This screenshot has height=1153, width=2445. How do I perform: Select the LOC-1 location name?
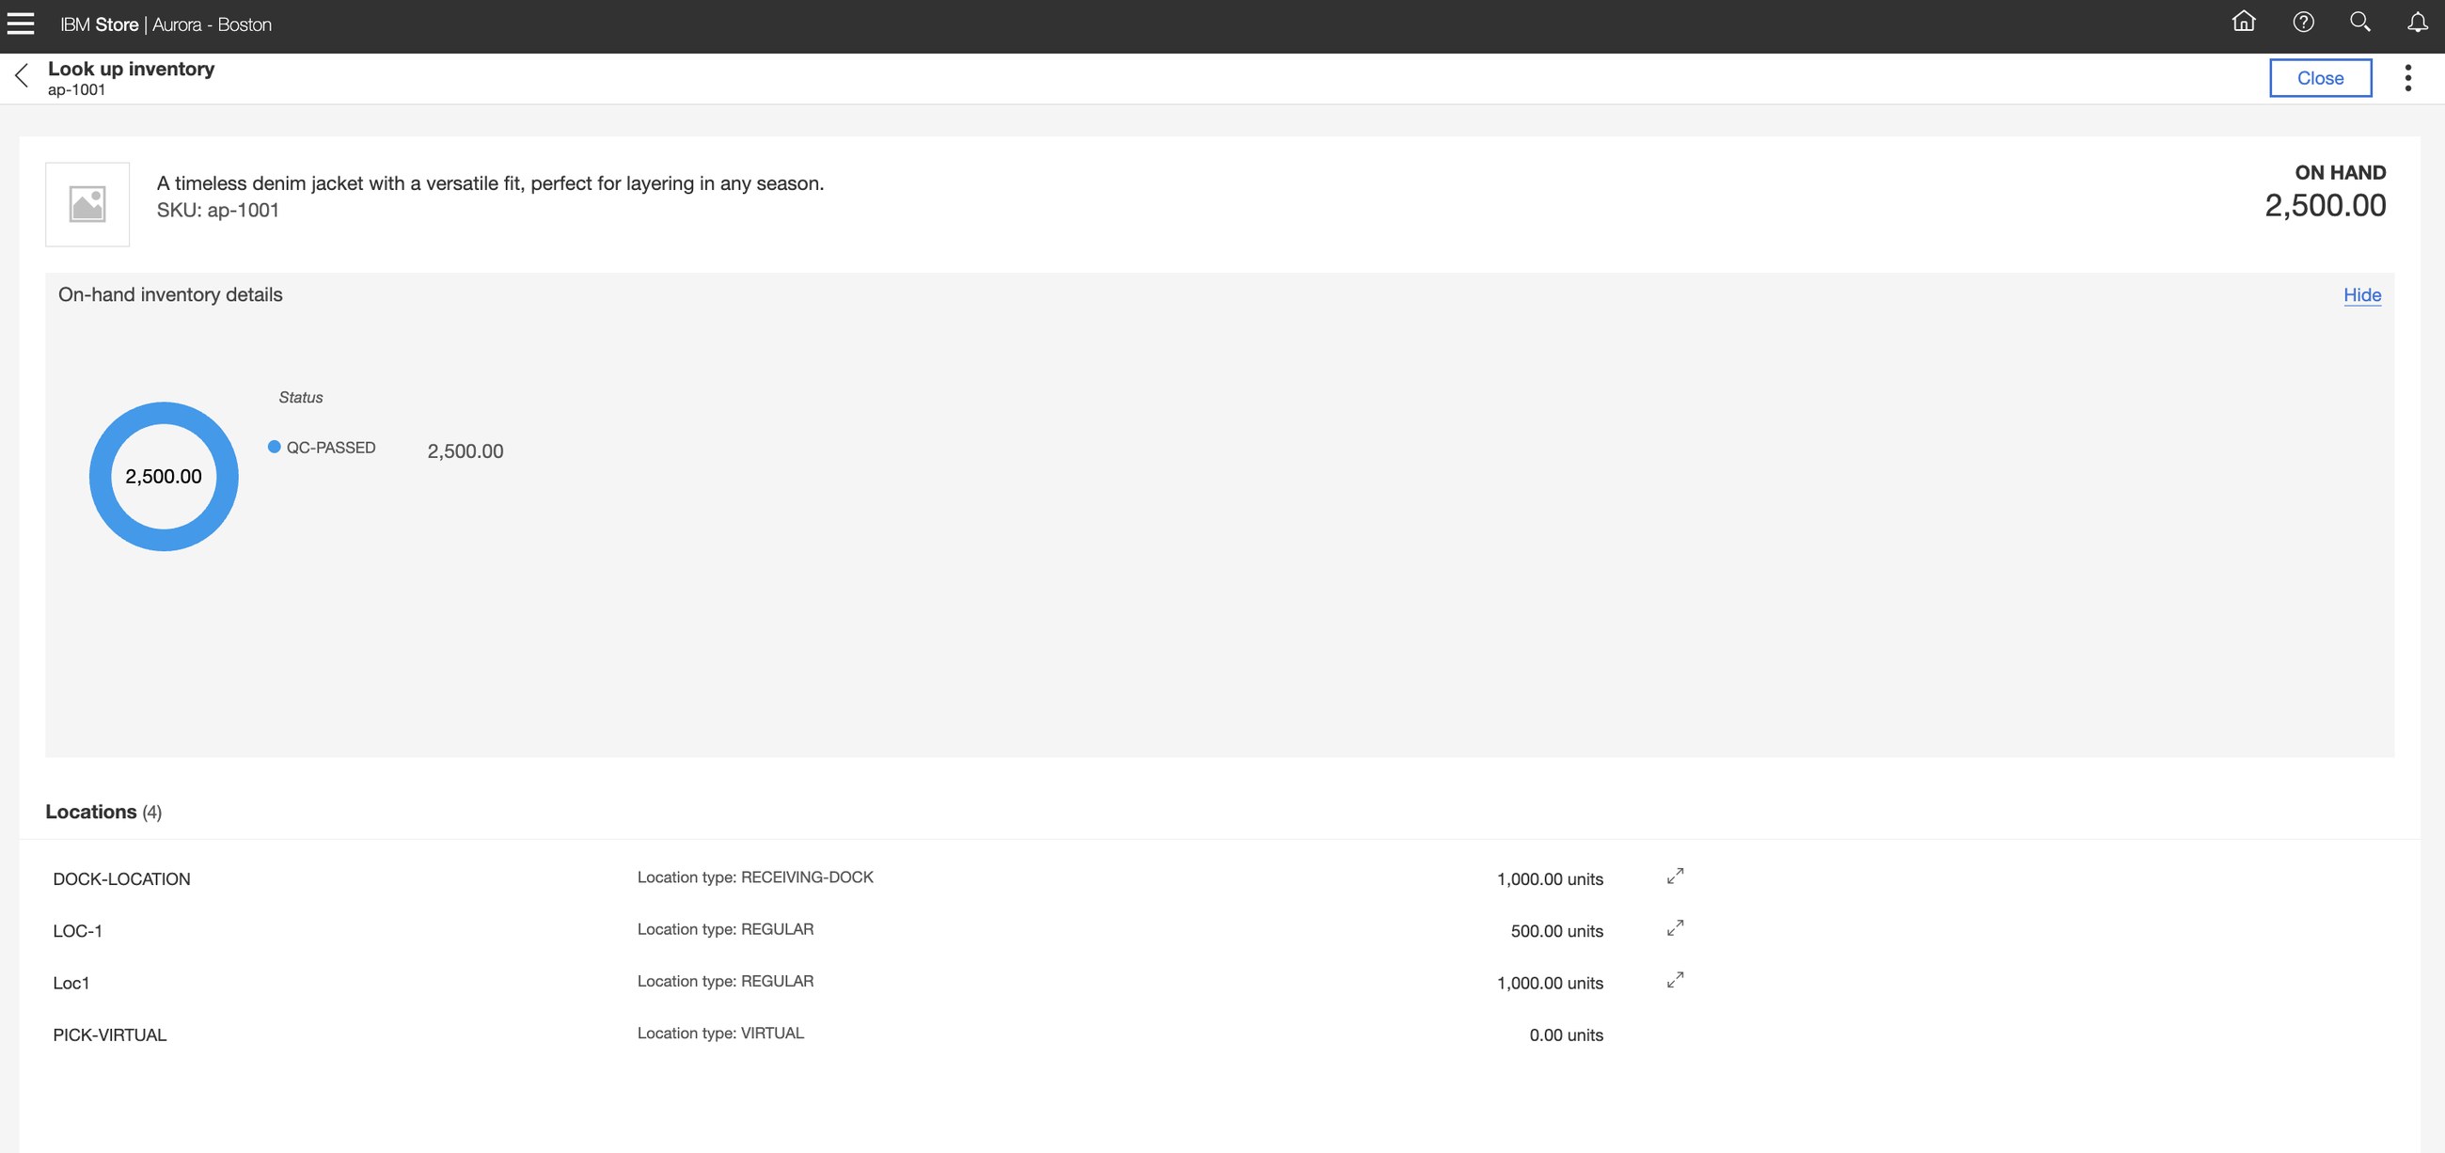[78, 932]
